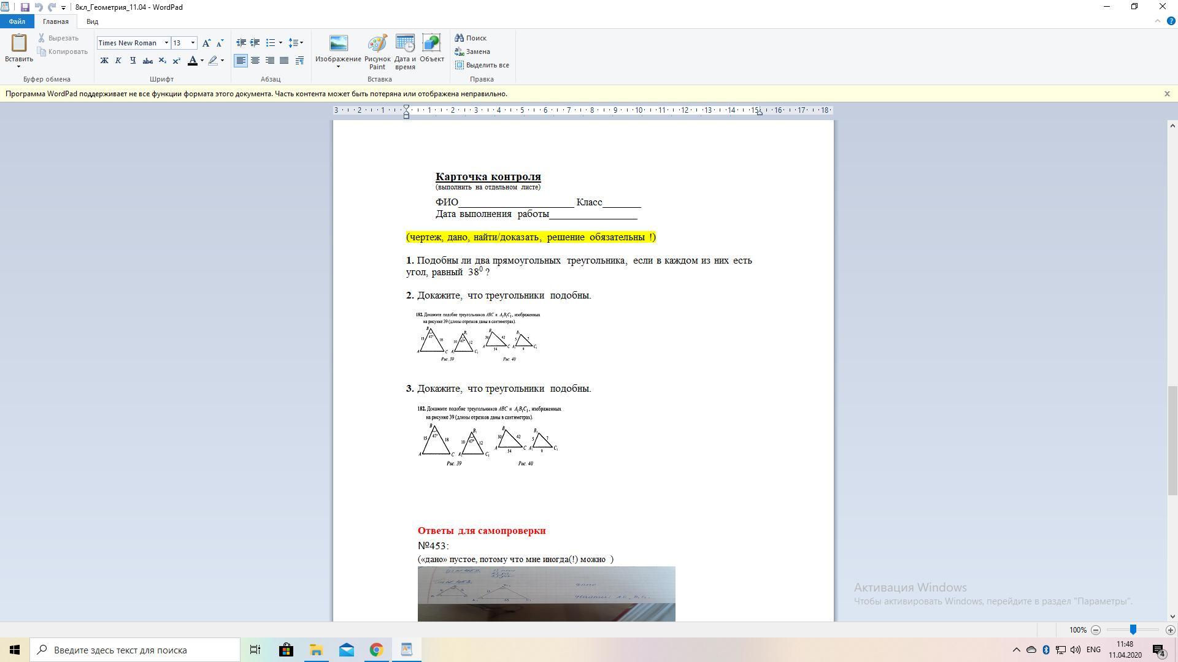Toggle italic (К) formatting
Viewport: 1178px width, 662px height.
(x=118, y=60)
